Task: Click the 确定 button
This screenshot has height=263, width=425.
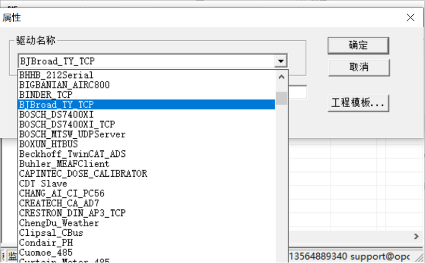Action: point(358,45)
